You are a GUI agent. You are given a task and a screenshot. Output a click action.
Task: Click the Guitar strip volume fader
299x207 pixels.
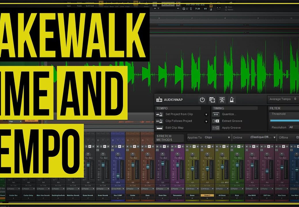coord(133,165)
